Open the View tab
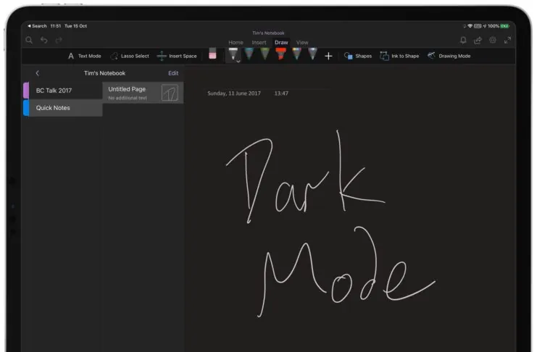The width and height of the screenshot is (537, 352). (302, 43)
